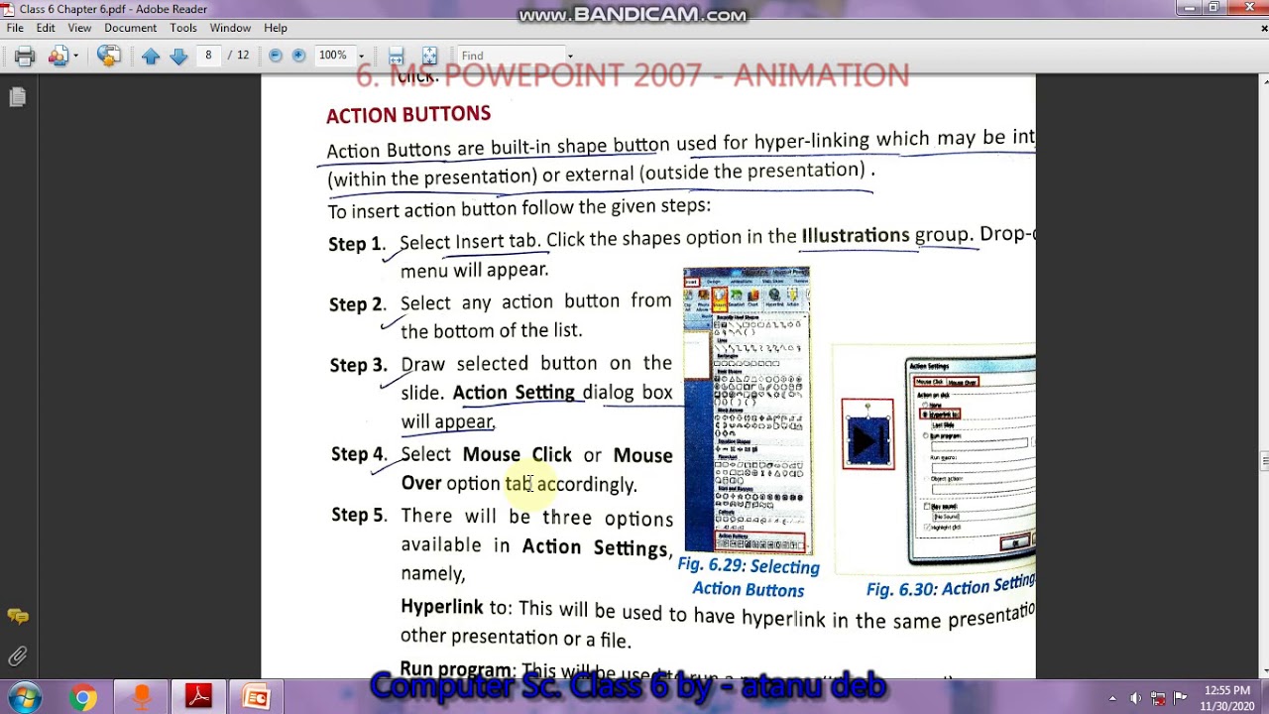The image size is (1269, 714).
Task: Fit one full page to window
Action: 429,57
